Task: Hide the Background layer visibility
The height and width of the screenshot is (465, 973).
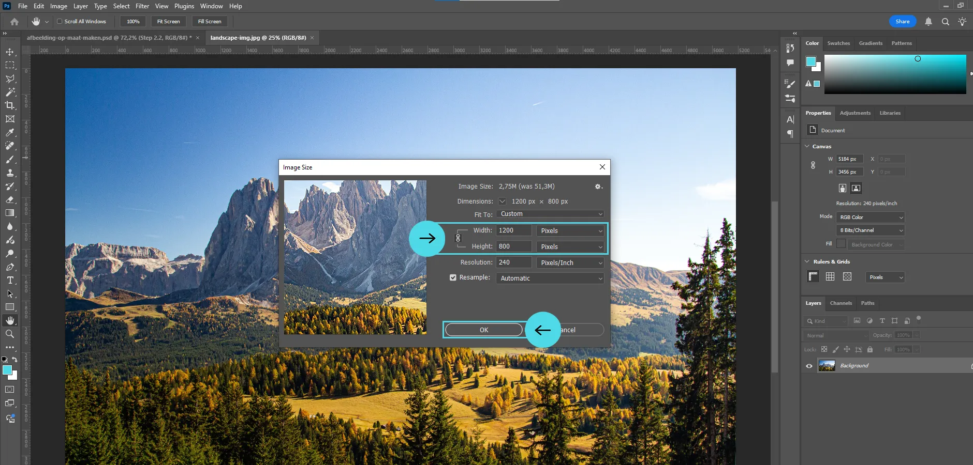Action: click(x=809, y=366)
